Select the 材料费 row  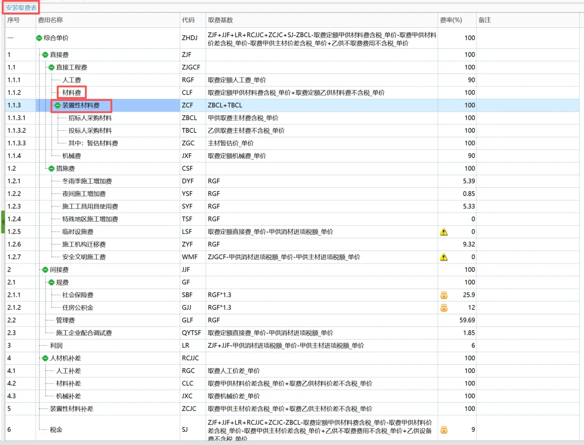pyautogui.click(x=73, y=93)
